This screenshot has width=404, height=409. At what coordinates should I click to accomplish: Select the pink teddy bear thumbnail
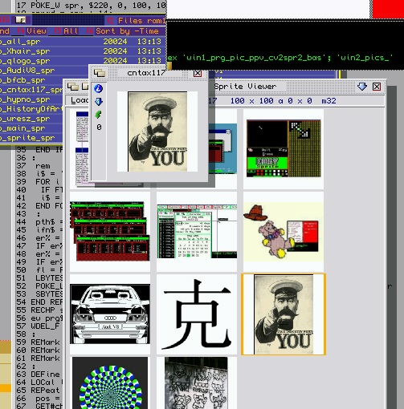[284, 232]
